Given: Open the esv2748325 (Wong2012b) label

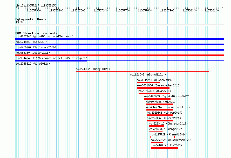Looking at the screenshot, I should point(33,64).
